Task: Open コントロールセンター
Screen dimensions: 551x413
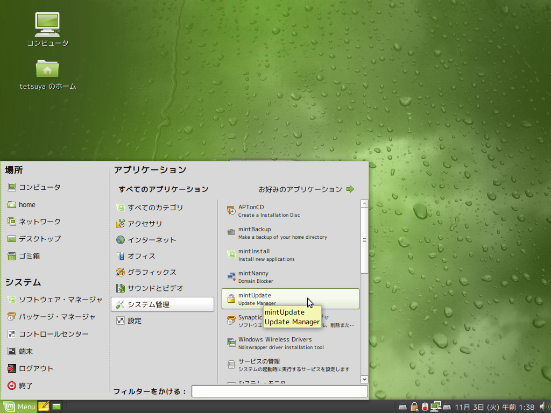Action: (48, 334)
